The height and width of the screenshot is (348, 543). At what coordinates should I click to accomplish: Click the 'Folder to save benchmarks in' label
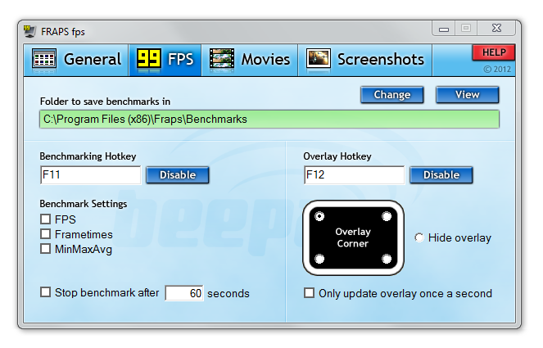point(105,102)
